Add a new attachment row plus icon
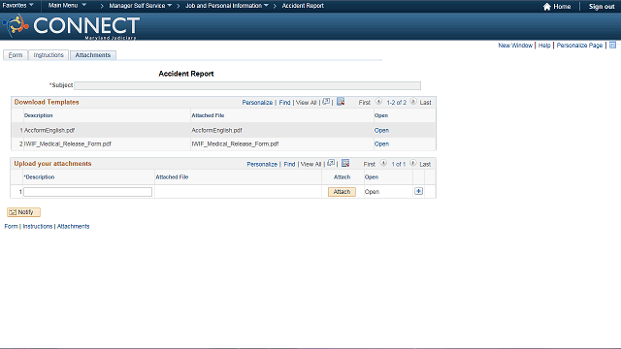The width and height of the screenshot is (621, 349). 418,191
